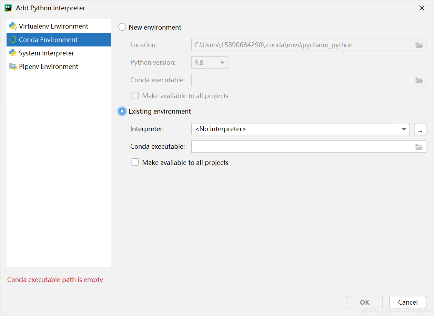Select the New environment radio button
This screenshot has height=316, width=434.
(122, 27)
